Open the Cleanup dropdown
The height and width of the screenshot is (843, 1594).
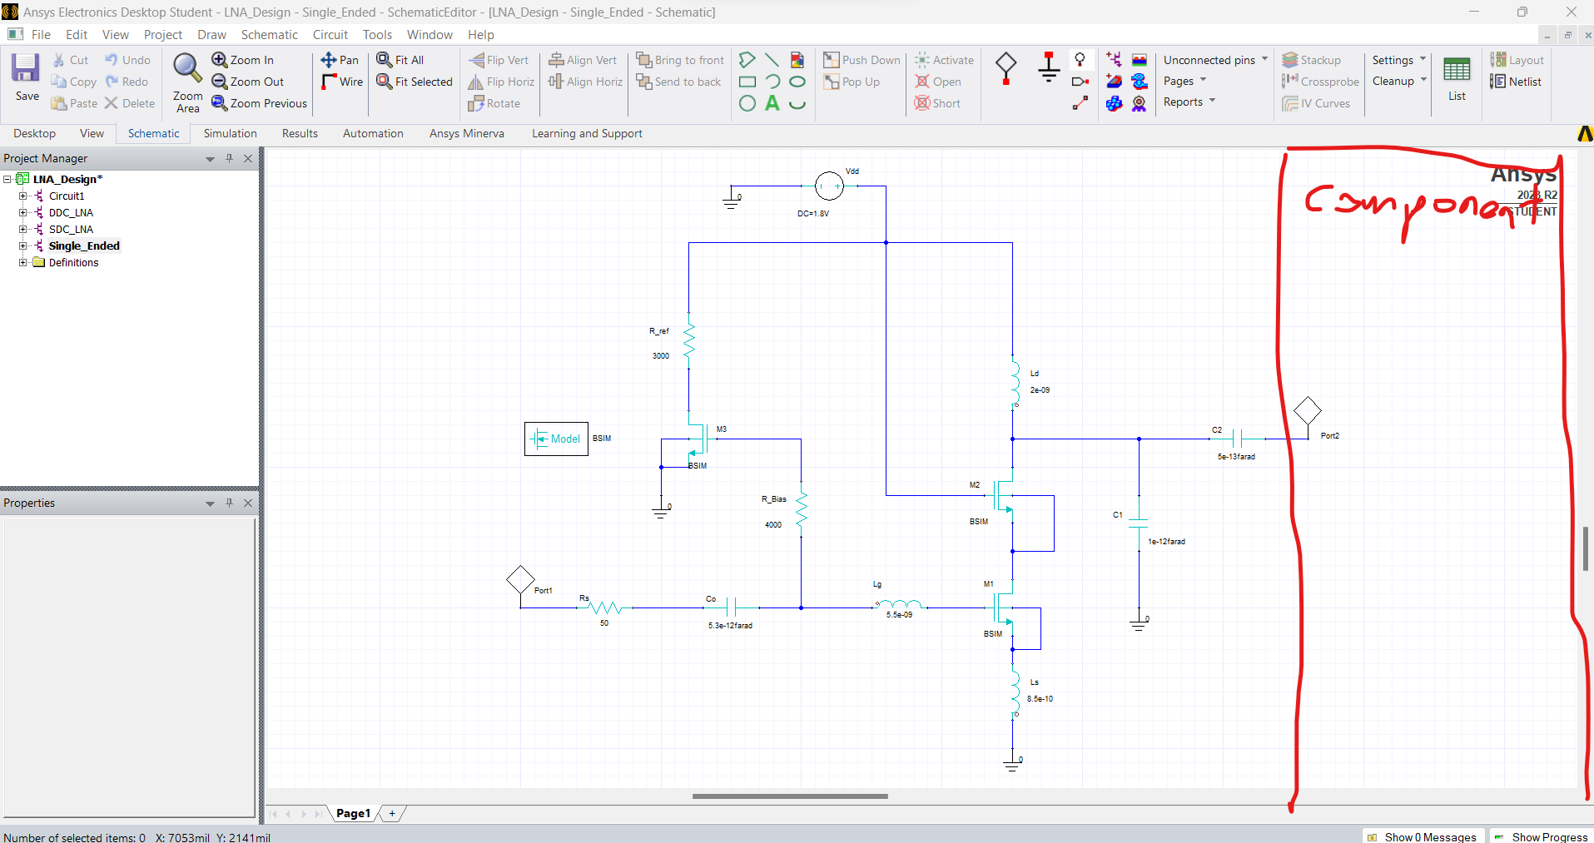(1399, 81)
